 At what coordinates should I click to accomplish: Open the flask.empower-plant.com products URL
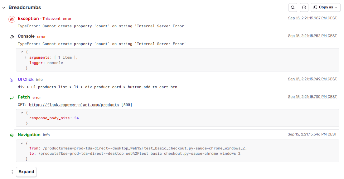point(74,105)
